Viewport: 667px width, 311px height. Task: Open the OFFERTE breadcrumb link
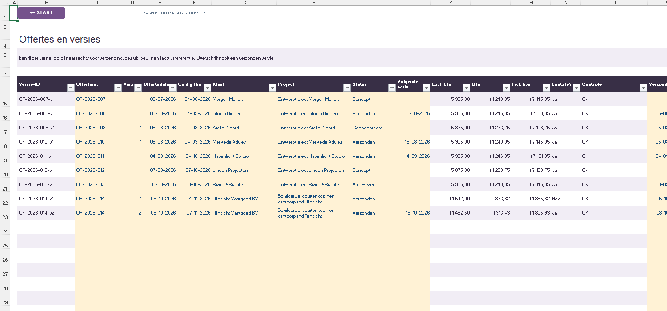[197, 13]
